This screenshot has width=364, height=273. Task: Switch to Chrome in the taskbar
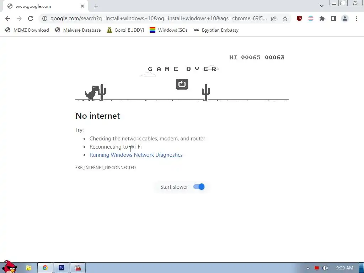45,268
